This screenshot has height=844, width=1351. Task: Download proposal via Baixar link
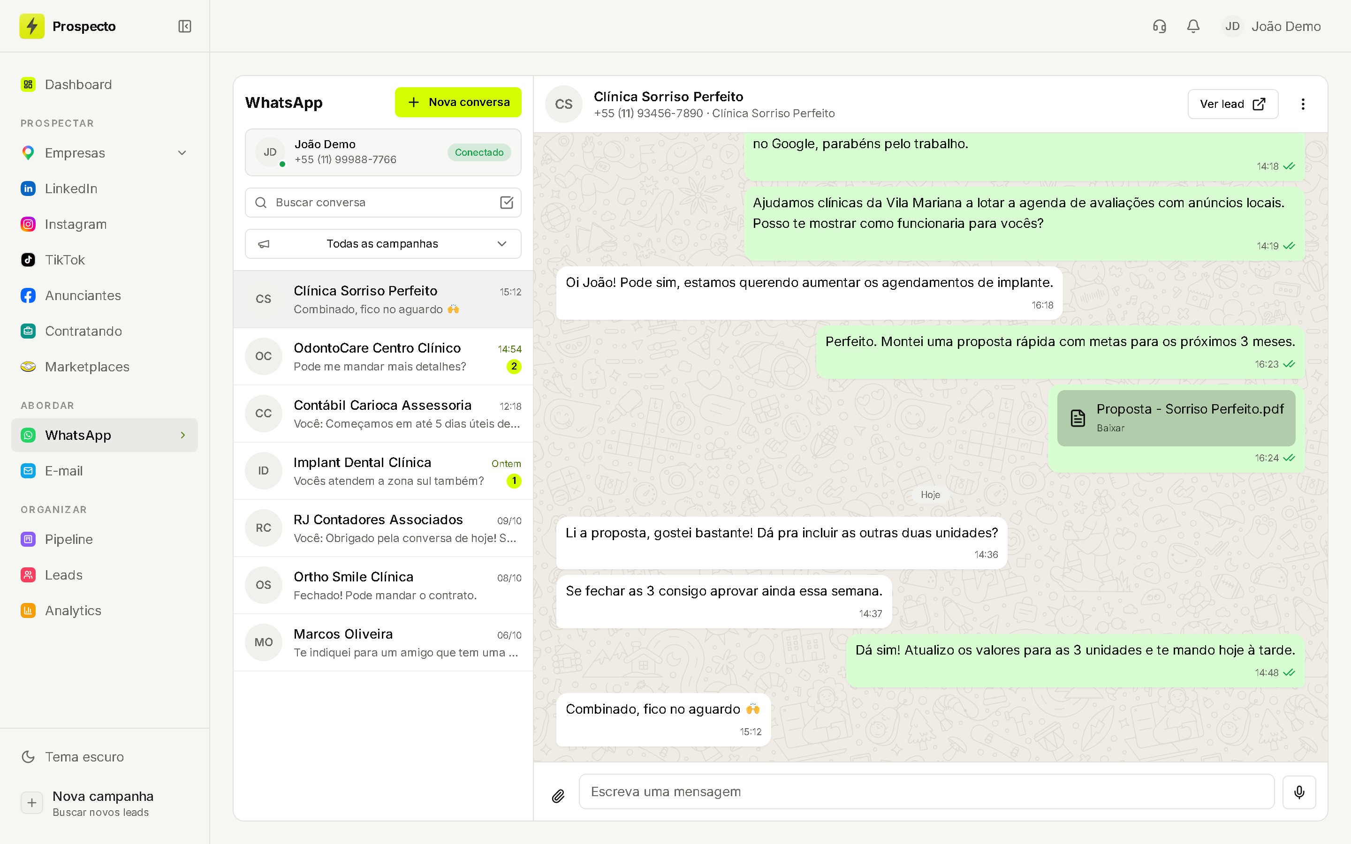(1110, 428)
